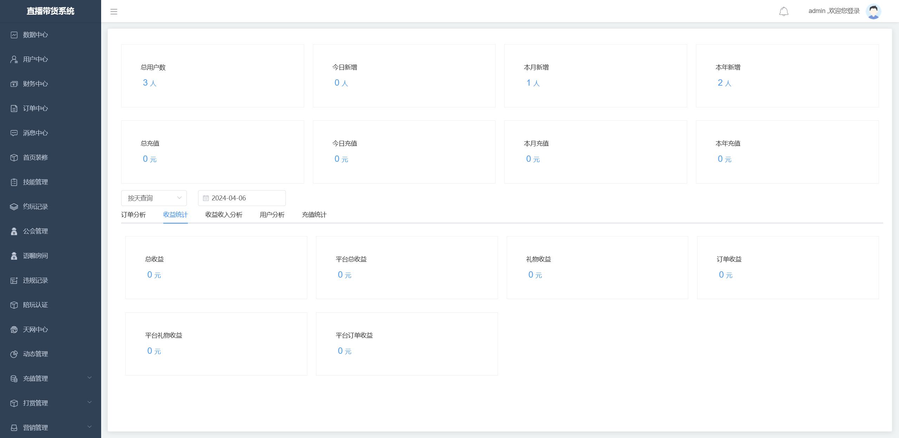The height and width of the screenshot is (438, 899).
Task: Click the calendar icon in date field
Action: click(x=206, y=198)
